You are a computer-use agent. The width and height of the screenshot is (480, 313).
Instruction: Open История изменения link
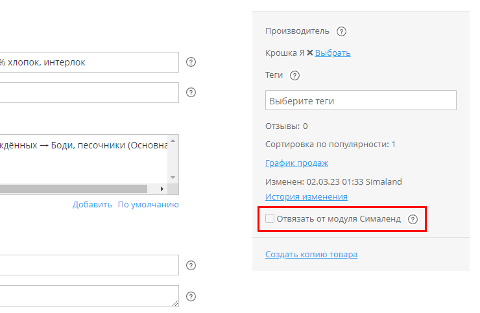pos(306,196)
